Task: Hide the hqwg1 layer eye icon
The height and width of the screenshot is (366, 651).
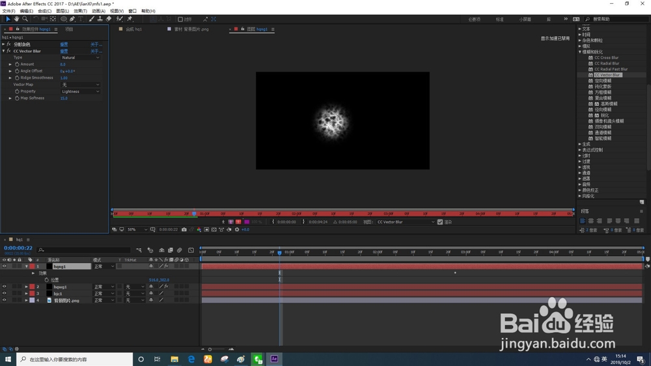Action: (4, 287)
